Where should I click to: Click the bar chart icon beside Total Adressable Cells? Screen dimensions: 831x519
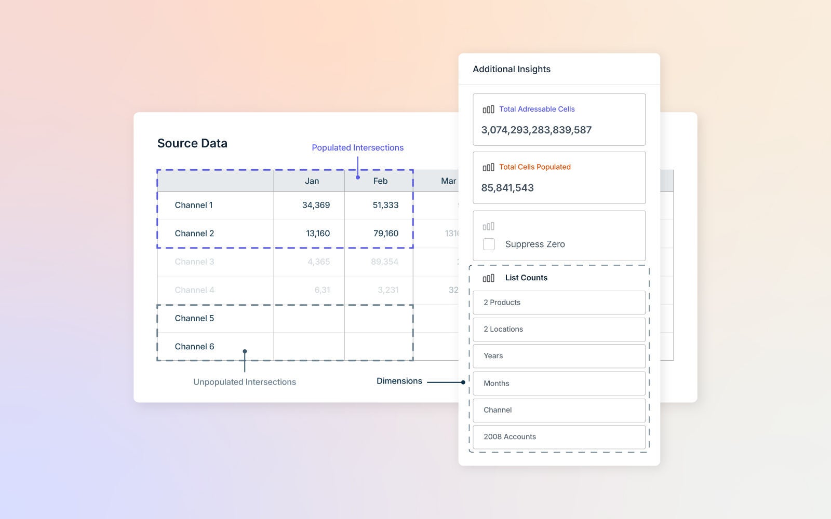(489, 109)
